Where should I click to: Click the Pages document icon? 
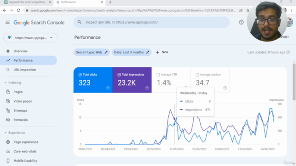pos(8,92)
